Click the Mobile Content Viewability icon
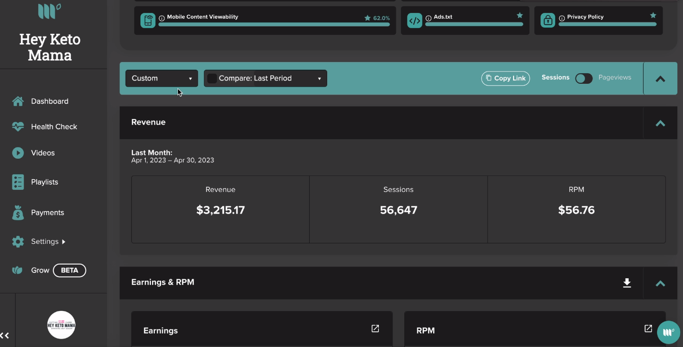Image resolution: width=683 pixels, height=347 pixels. 148,21
